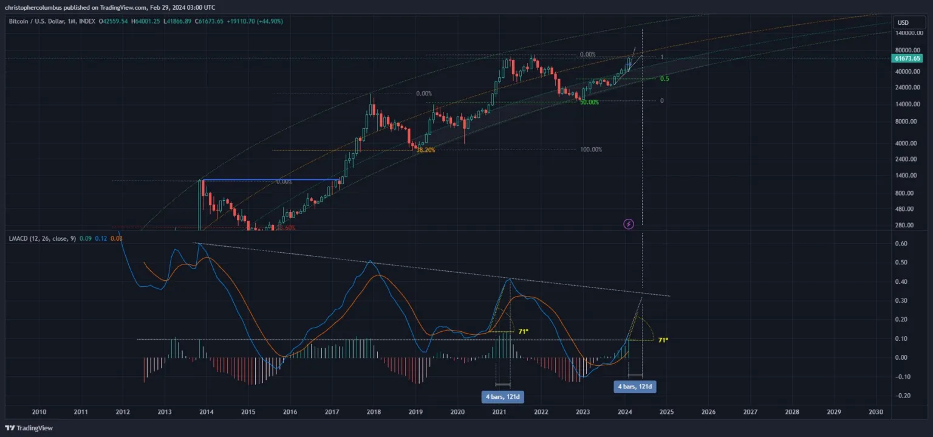The height and width of the screenshot is (437, 933).
Task: Click the TradingView logo at bottom left
Action: click(x=29, y=428)
